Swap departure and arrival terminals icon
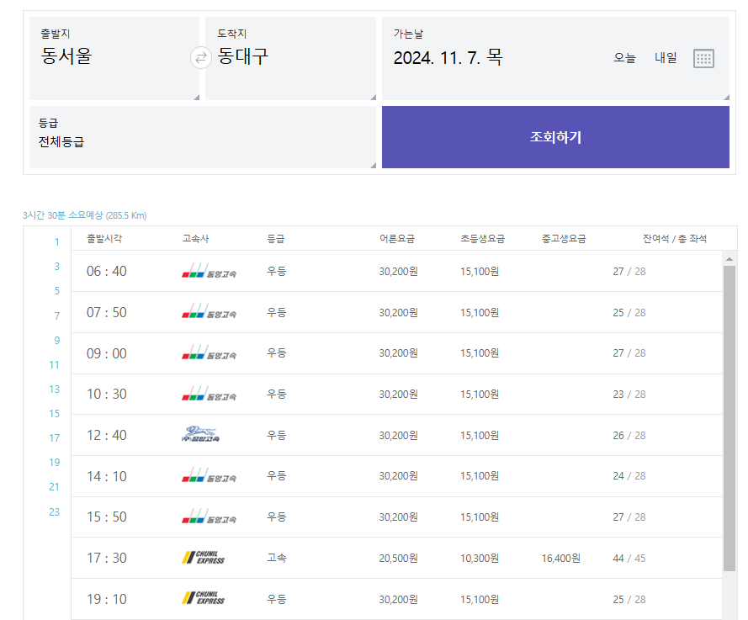The width and height of the screenshot is (748, 620). 201,58
